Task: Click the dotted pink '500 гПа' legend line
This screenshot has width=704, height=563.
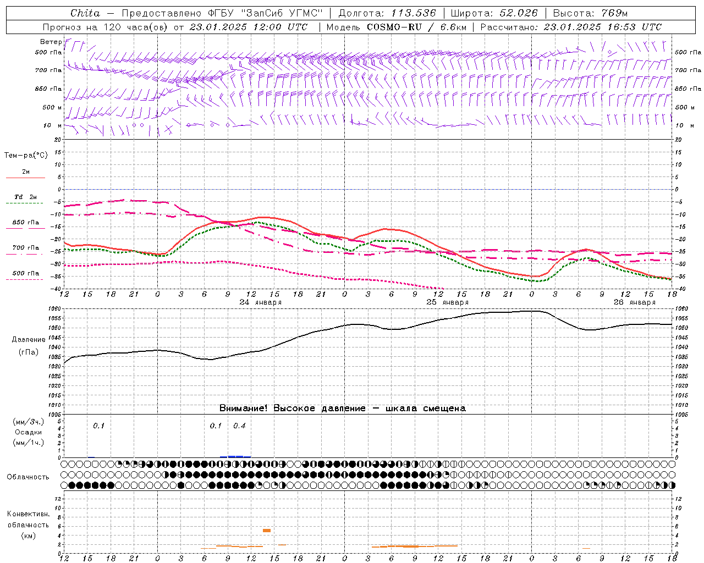Action: (25, 279)
